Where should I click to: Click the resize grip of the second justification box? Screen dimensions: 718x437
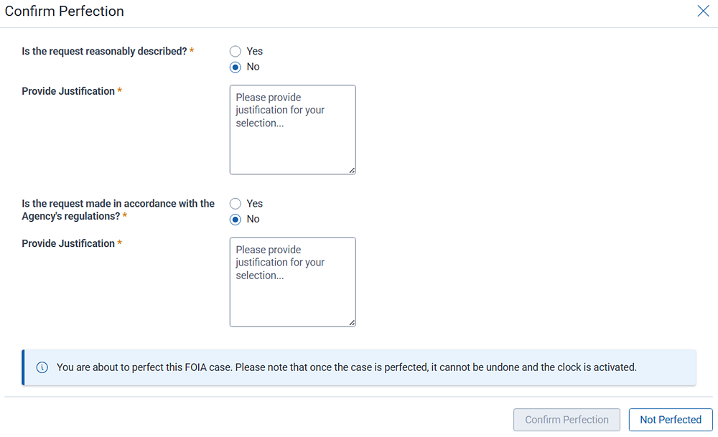click(x=352, y=322)
